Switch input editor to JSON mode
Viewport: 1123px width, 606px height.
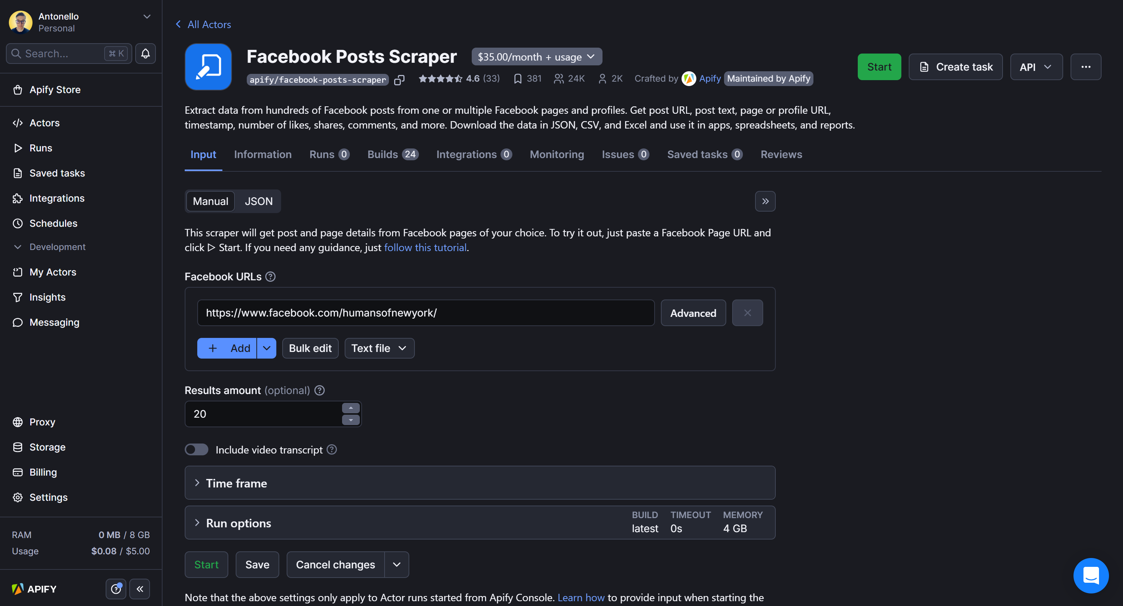(x=259, y=201)
